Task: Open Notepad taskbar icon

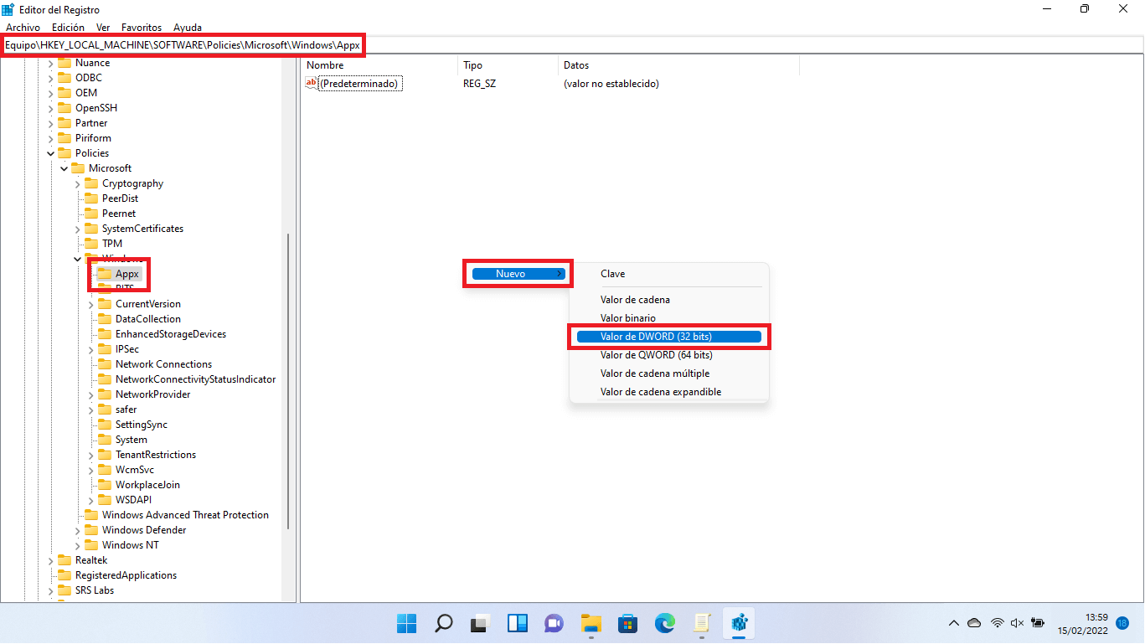Action: tap(702, 623)
